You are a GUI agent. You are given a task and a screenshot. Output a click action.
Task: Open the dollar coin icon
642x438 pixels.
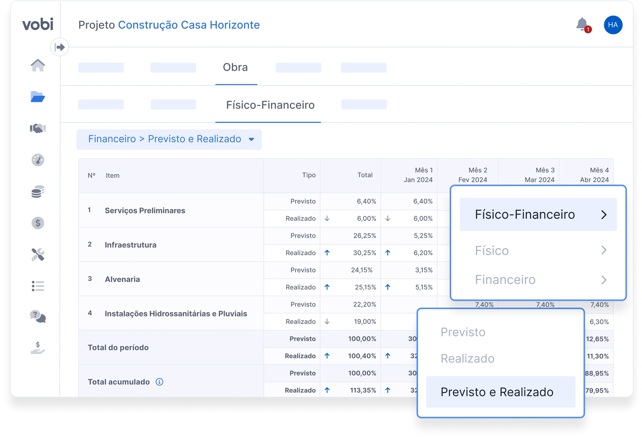click(38, 223)
